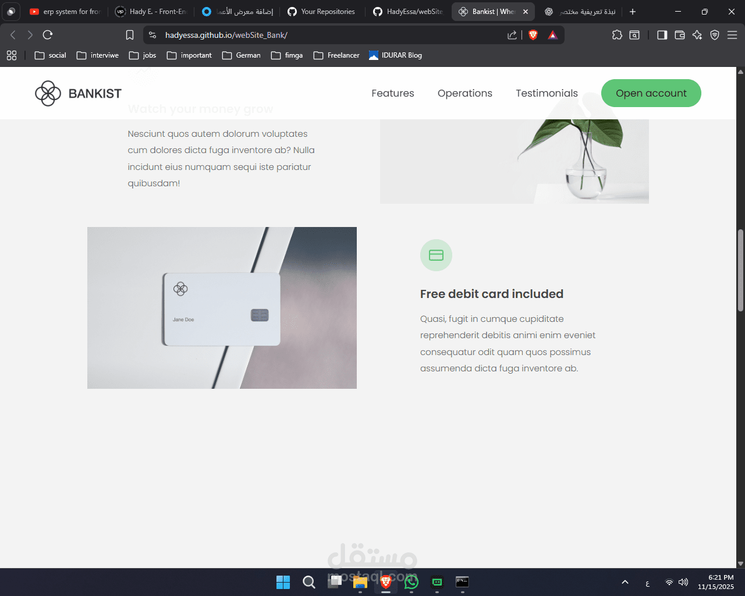
Task: Open the tab groups grid icon
Action: coord(12,55)
